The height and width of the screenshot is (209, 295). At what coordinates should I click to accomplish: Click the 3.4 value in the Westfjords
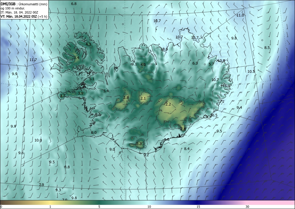76,57
